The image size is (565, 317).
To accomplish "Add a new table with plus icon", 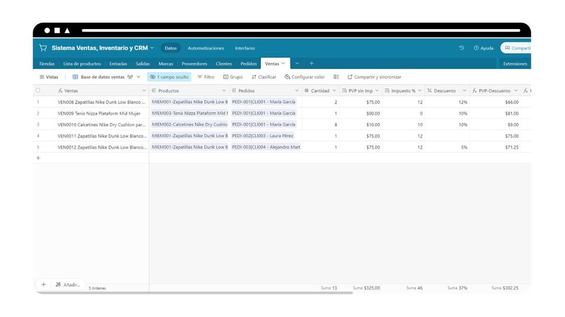I will coord(311,63).
